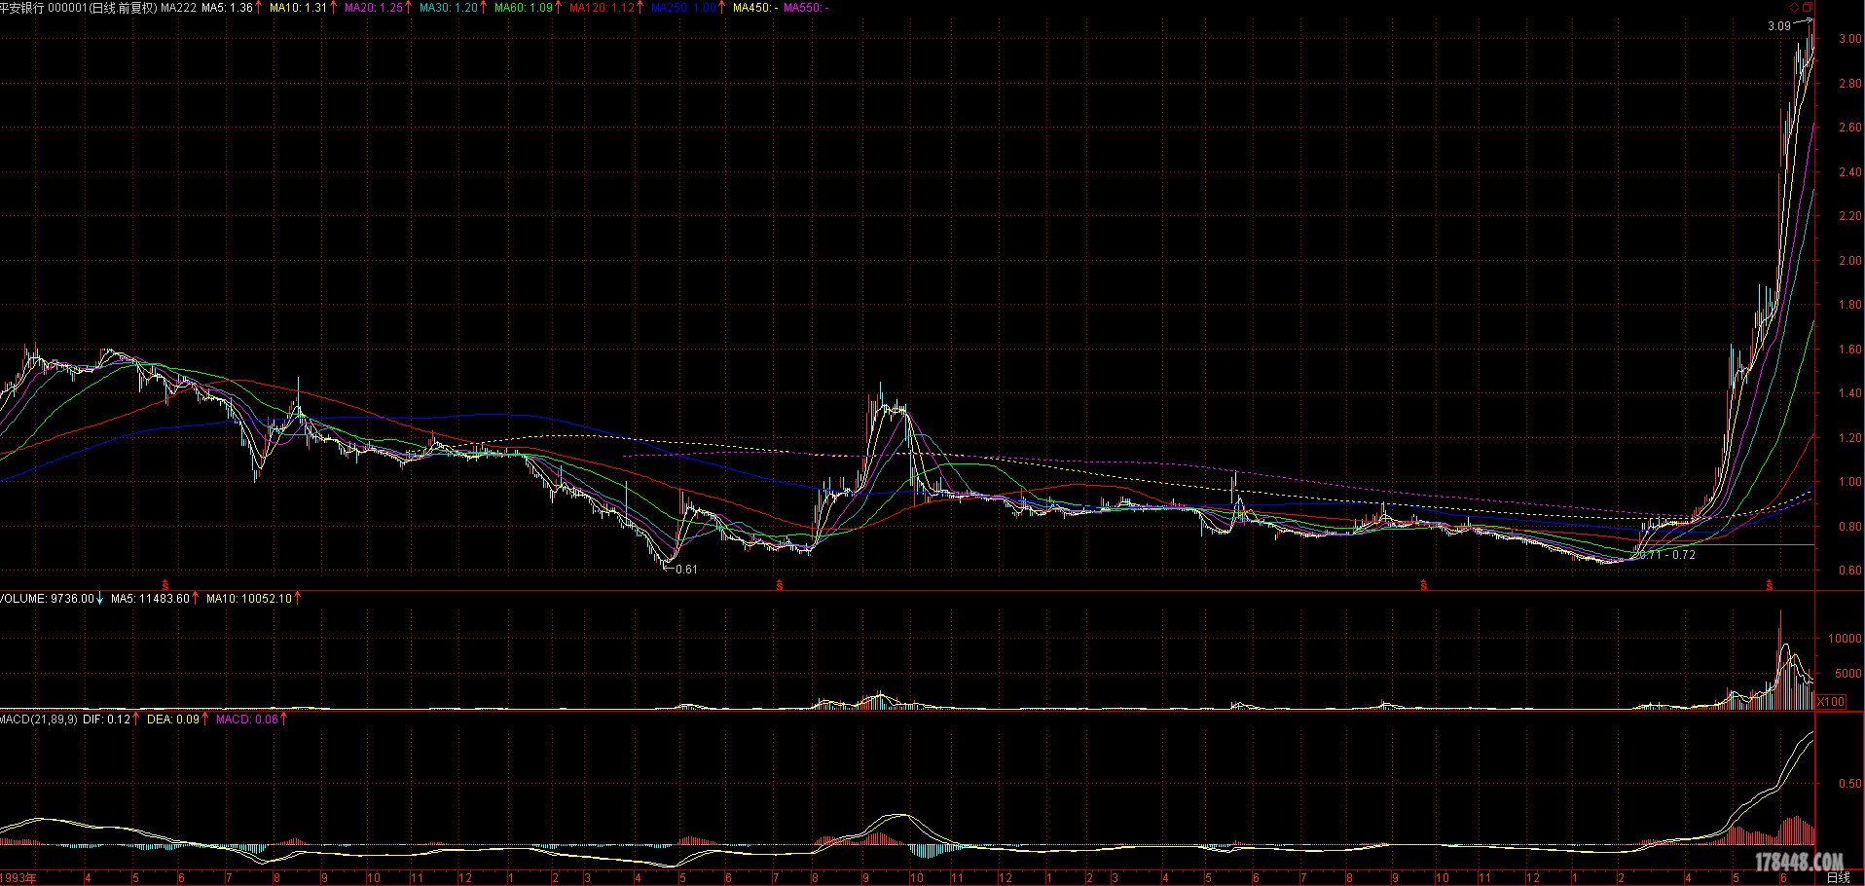Click the 10000 volume axis label

[1846, 639]
